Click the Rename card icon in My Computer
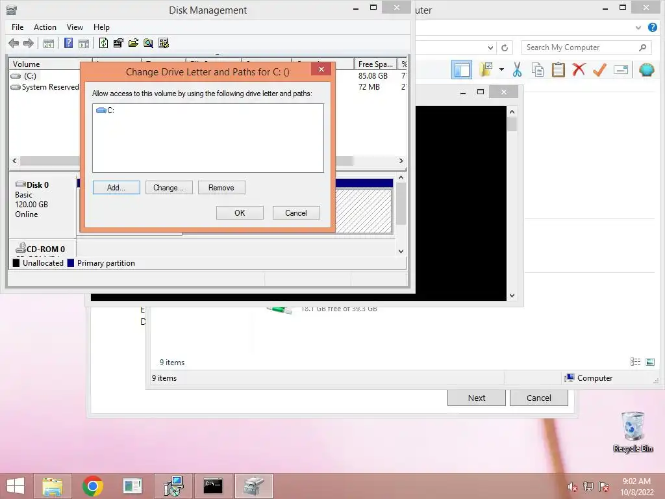Screen dimensions: 665x499 620,70
